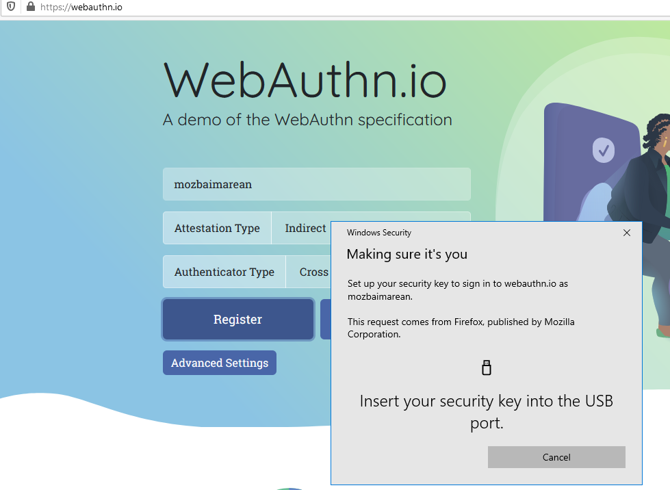Screen dimensions: 670x490
Task: Click the Making sure it's you heading
Action: [x=407, y=254]
